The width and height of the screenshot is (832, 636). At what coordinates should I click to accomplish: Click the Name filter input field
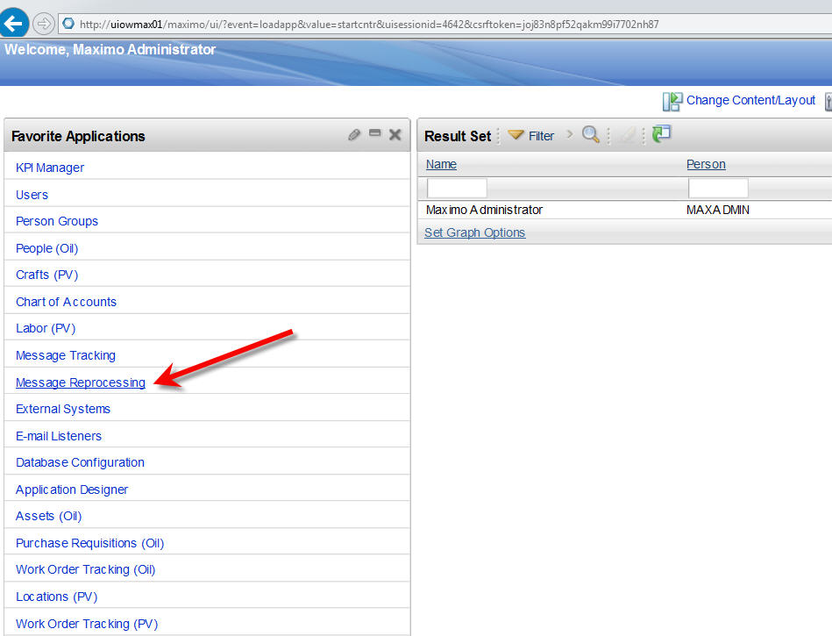coord(456,187)
